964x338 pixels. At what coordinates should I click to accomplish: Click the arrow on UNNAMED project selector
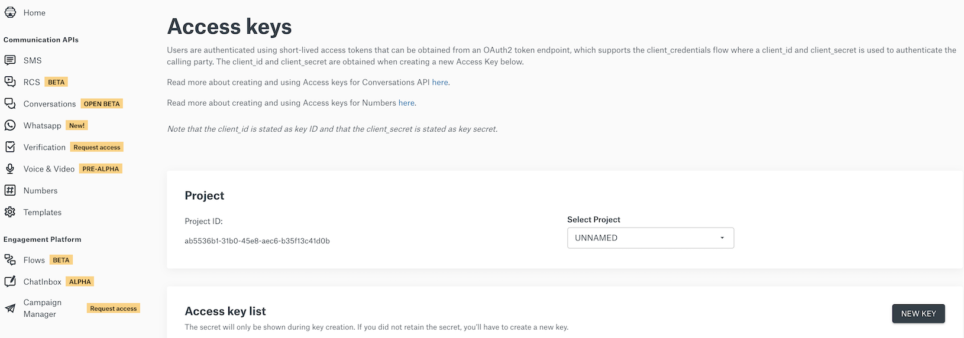[722, 238]
